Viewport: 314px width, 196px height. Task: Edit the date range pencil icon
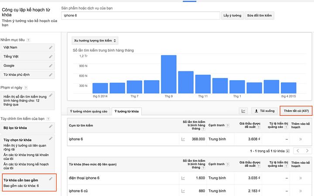(x=51, y=95)
